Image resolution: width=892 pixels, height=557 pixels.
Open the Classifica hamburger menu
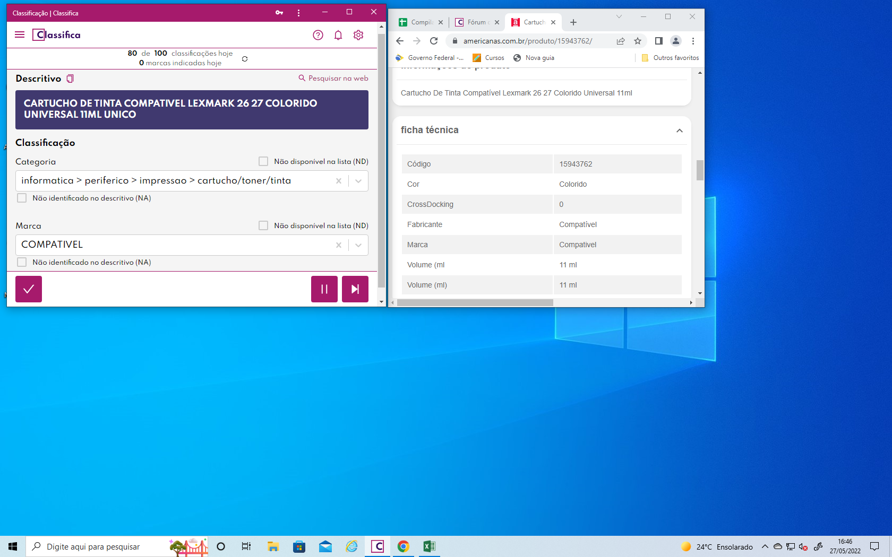[20, 35]
